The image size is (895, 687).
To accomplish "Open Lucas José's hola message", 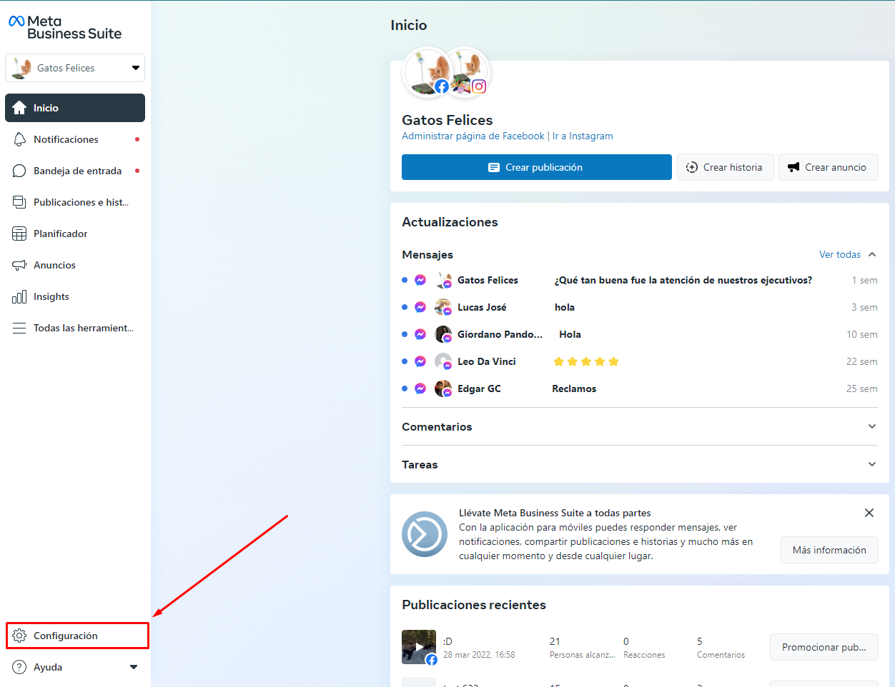I will click(640, 307).
